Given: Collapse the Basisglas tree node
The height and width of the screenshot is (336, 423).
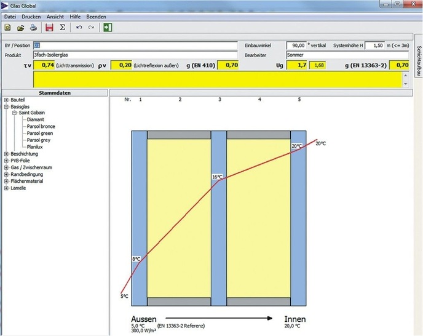Looking at the screenshot, I should pyautogui.click(x=6, y=106).
